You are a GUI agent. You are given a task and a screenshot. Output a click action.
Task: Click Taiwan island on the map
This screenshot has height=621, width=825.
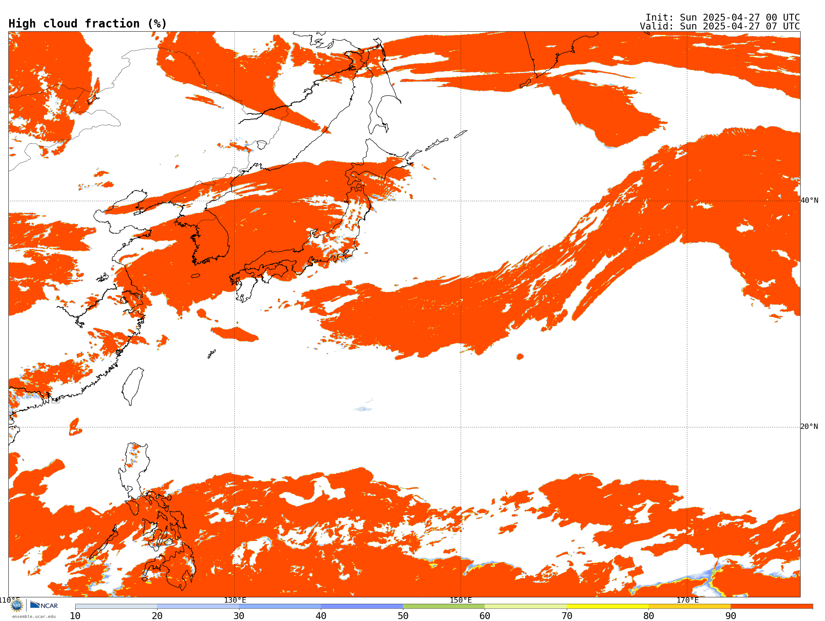tap(133, 386)
